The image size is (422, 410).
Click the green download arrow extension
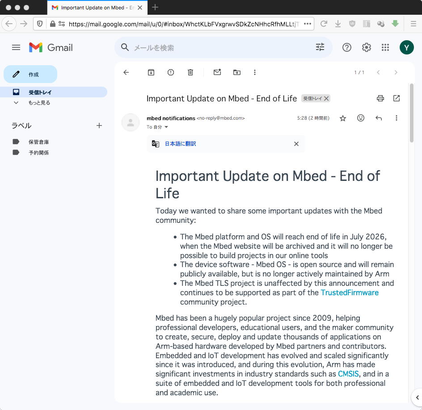point(395,24)
